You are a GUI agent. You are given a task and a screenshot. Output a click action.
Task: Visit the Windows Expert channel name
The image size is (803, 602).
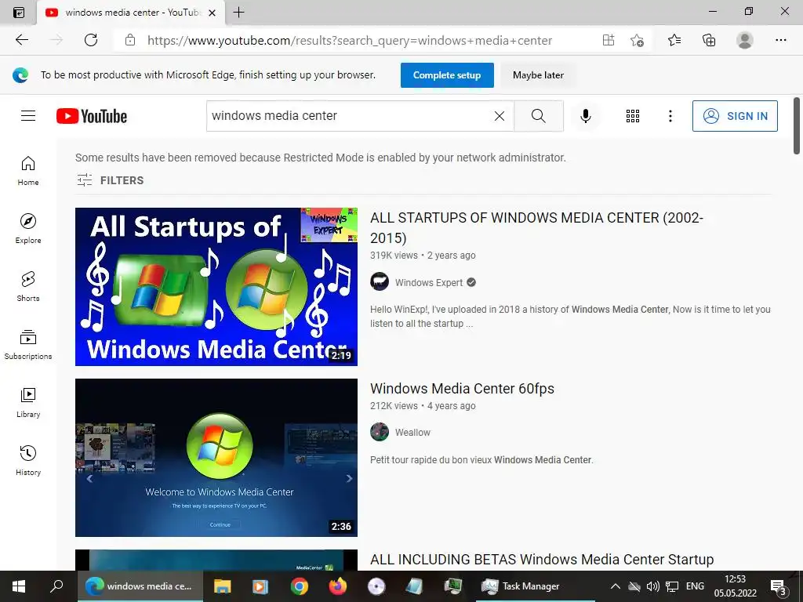[429, 282]
